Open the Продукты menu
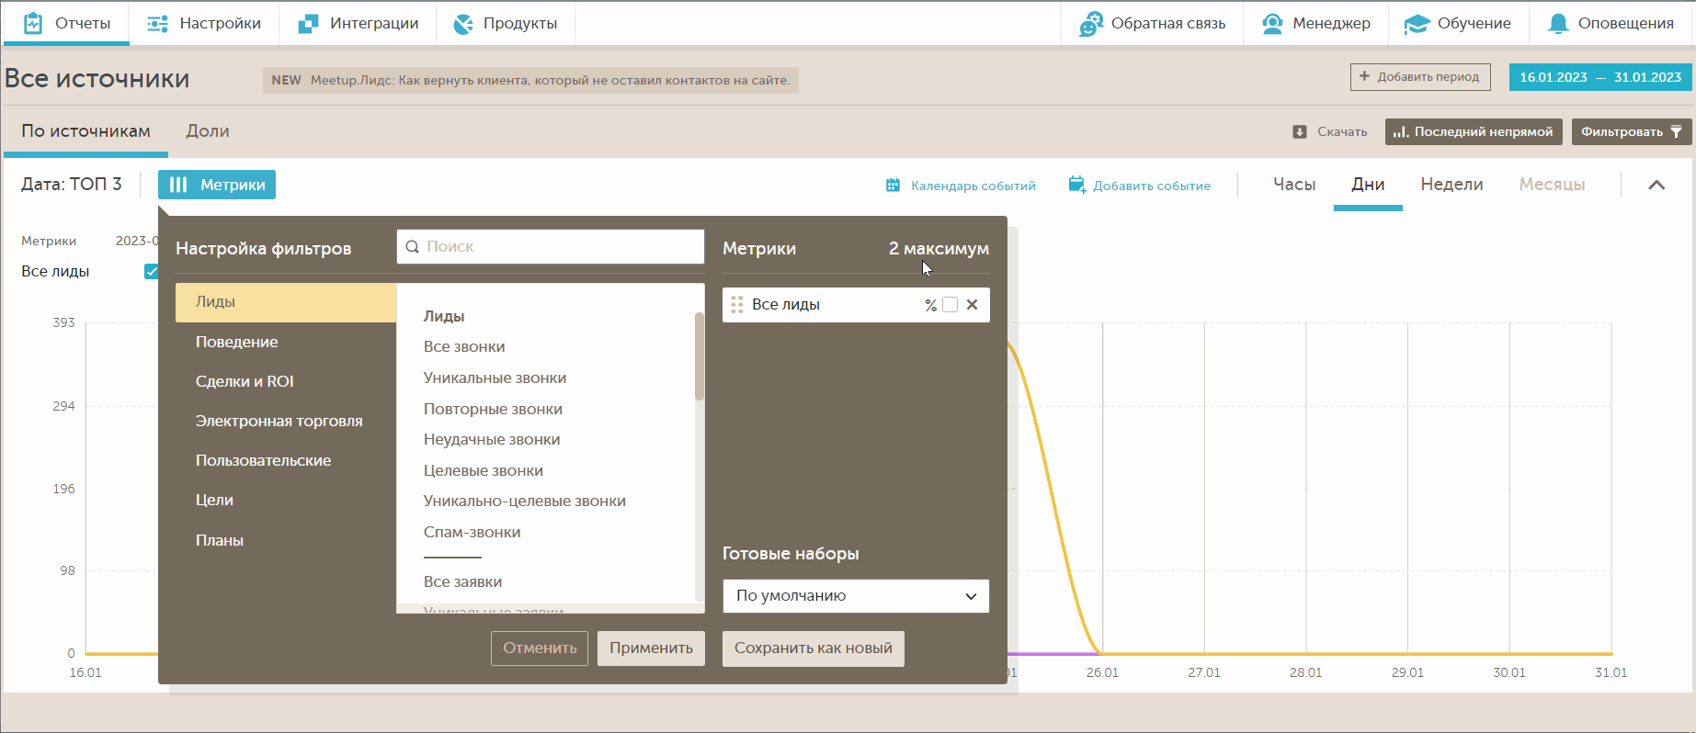 click(x=506, y=24)
